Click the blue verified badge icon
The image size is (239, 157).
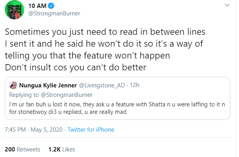[51, 6]
